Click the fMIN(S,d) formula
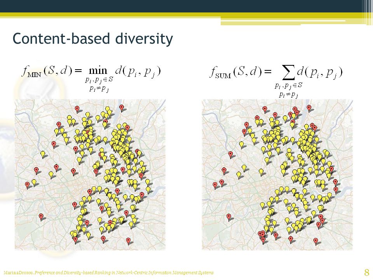This screenshot has height=280, width=373. pos(91,79)
